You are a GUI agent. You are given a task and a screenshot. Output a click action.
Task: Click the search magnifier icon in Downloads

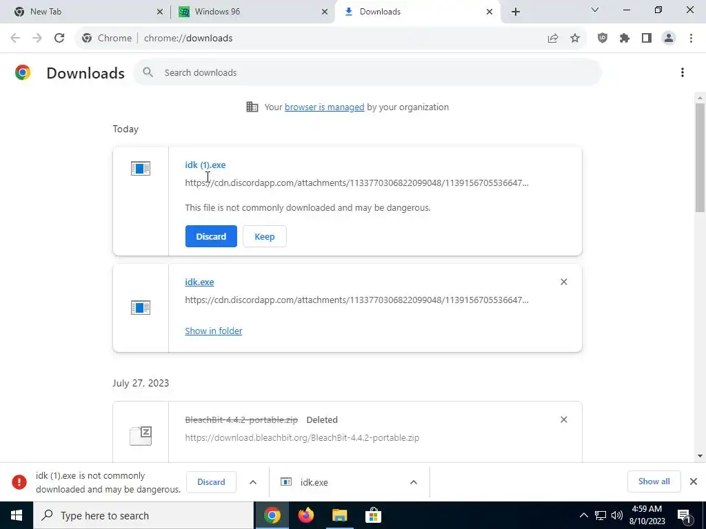148,72
